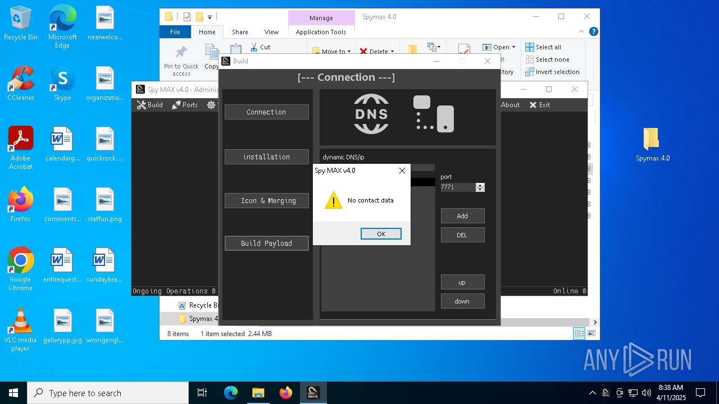
Task: Select the sundaybra... Word document icon
Action: 105,265
